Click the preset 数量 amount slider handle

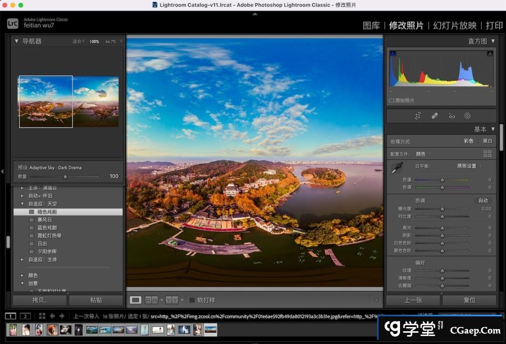[66, 177]
